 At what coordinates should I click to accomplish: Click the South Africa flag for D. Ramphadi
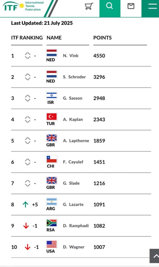tap(52, 223)
